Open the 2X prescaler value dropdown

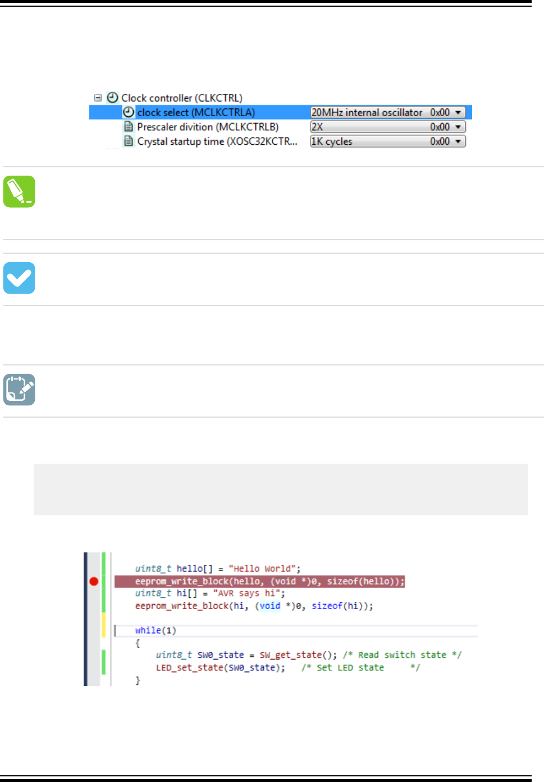pos(458,127)
